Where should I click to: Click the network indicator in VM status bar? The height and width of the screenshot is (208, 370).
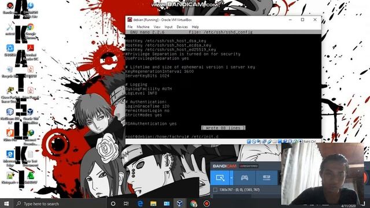pos(264,142)
